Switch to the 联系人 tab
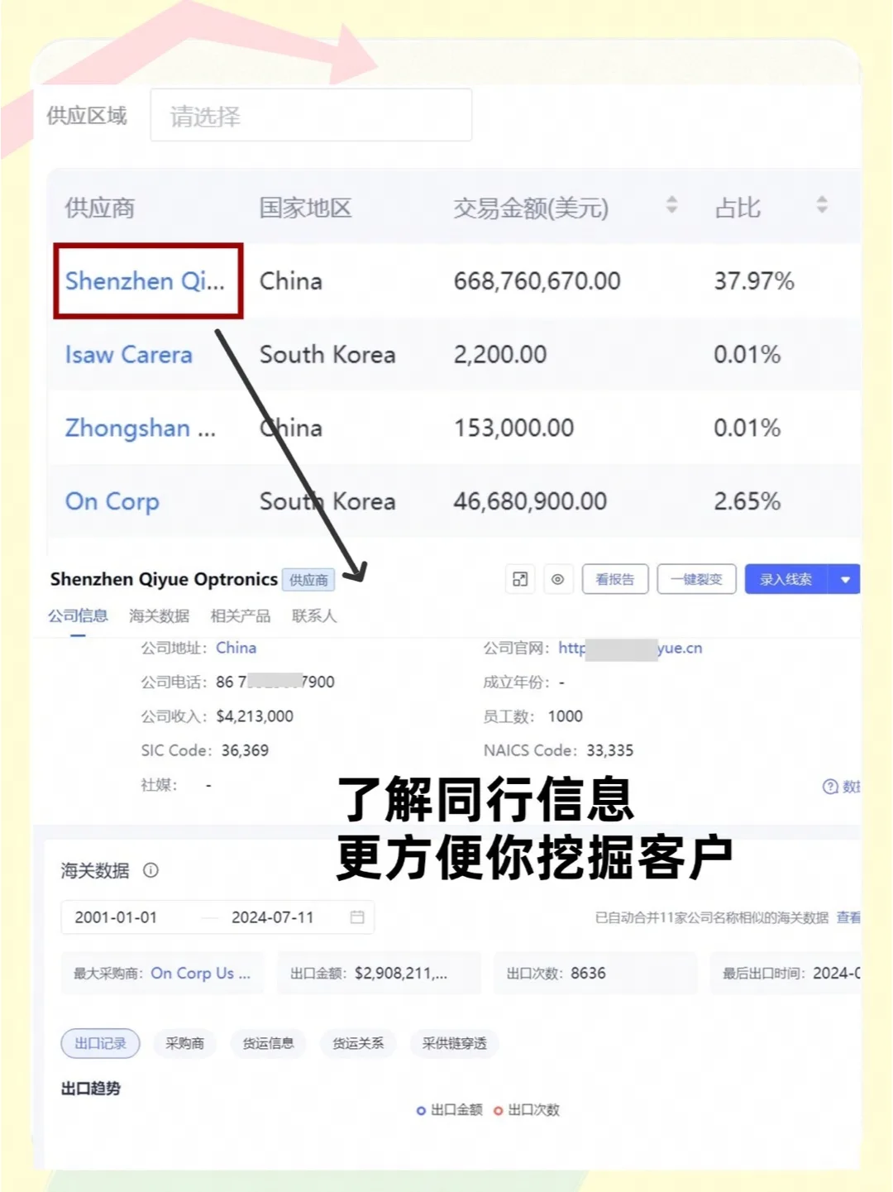Image resolution: width=893 pixels, height=1192 pixels. [313, 615]
